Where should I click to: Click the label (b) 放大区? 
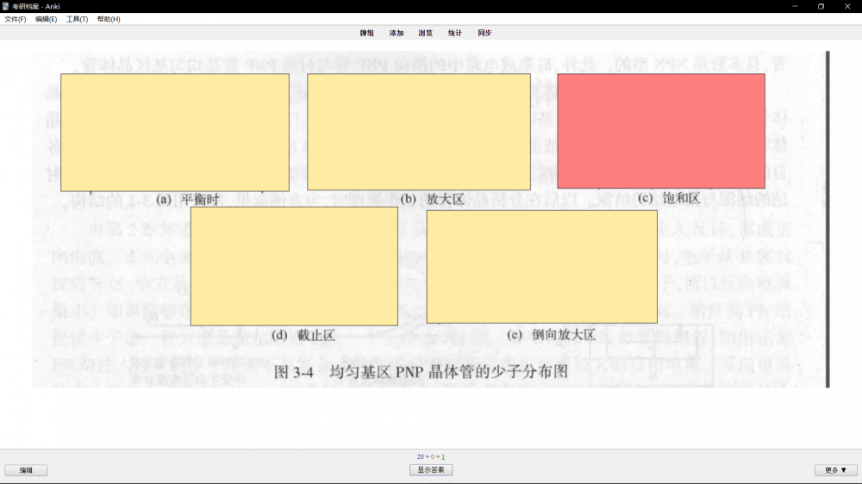tap(432, 199)
